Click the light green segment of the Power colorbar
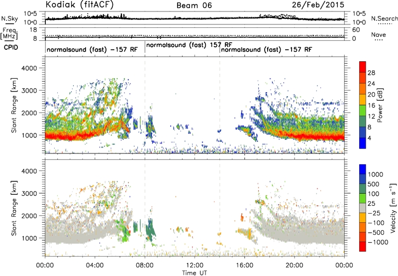The width and height of the screenshot is (398, 276). pos(363,110)
